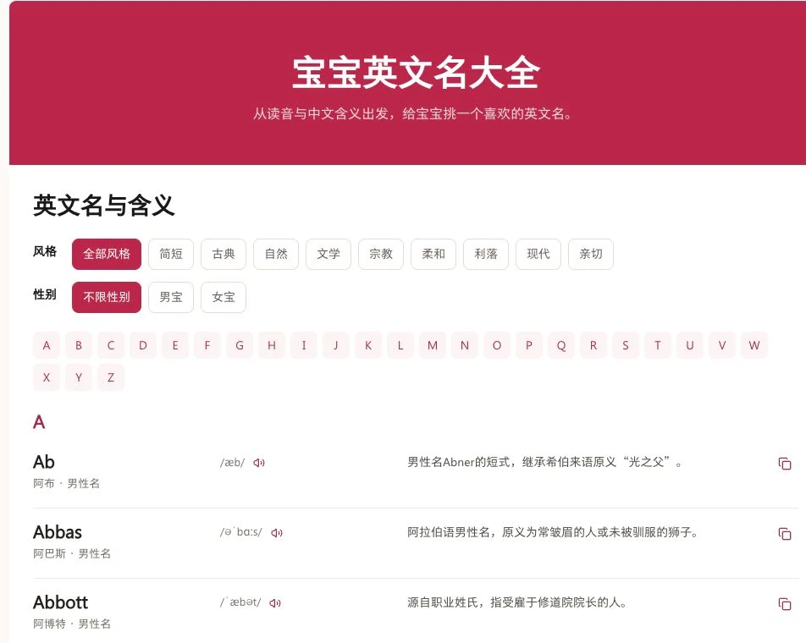Click the 宝宝英文名大全 page title
This screenshot has width=806, height=643.
[416, 73]
